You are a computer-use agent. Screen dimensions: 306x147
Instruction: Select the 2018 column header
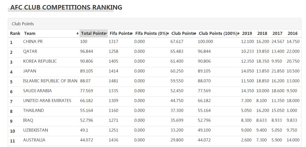pos(262,33)
